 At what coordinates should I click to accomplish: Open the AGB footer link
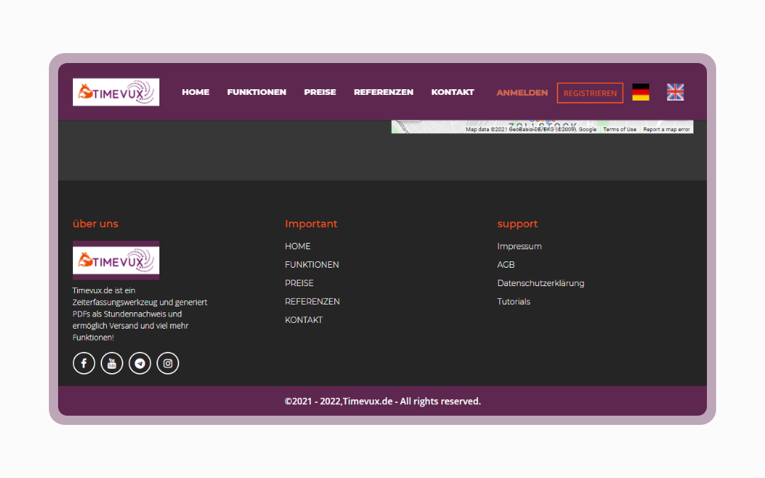coord(506,265)
